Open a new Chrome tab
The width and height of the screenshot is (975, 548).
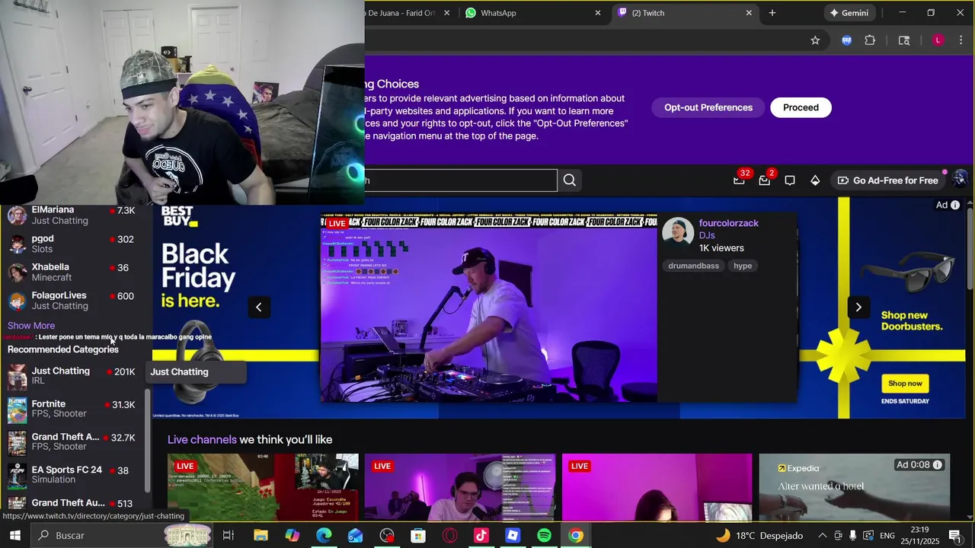tap(772, 13)
